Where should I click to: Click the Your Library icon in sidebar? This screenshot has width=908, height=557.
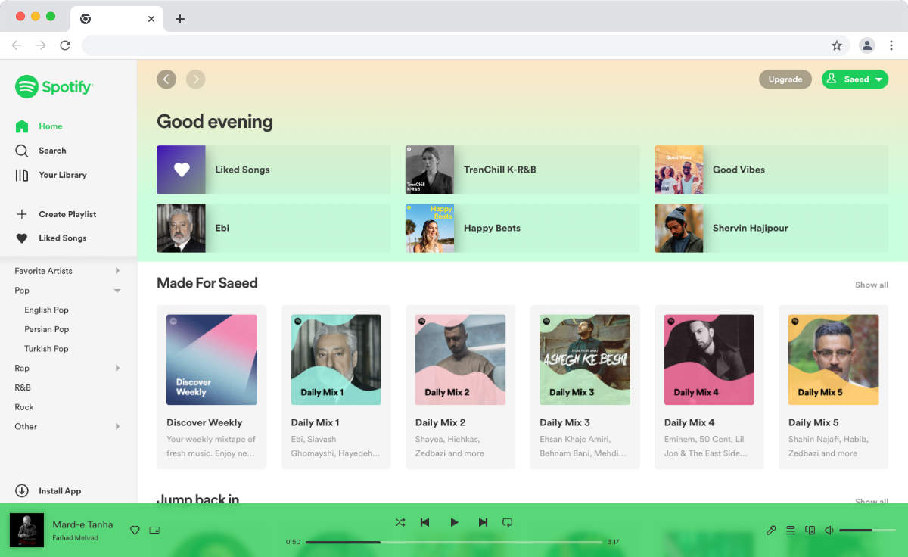pos(22,175)
